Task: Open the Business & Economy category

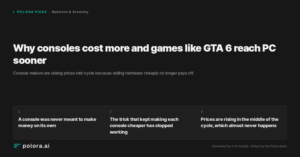Action: [70, 12]
